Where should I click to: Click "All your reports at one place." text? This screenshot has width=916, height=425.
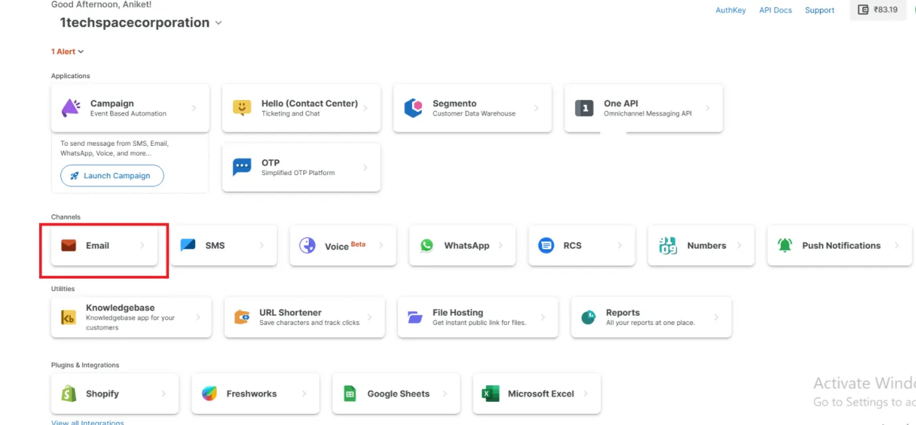tap(650, 323)
